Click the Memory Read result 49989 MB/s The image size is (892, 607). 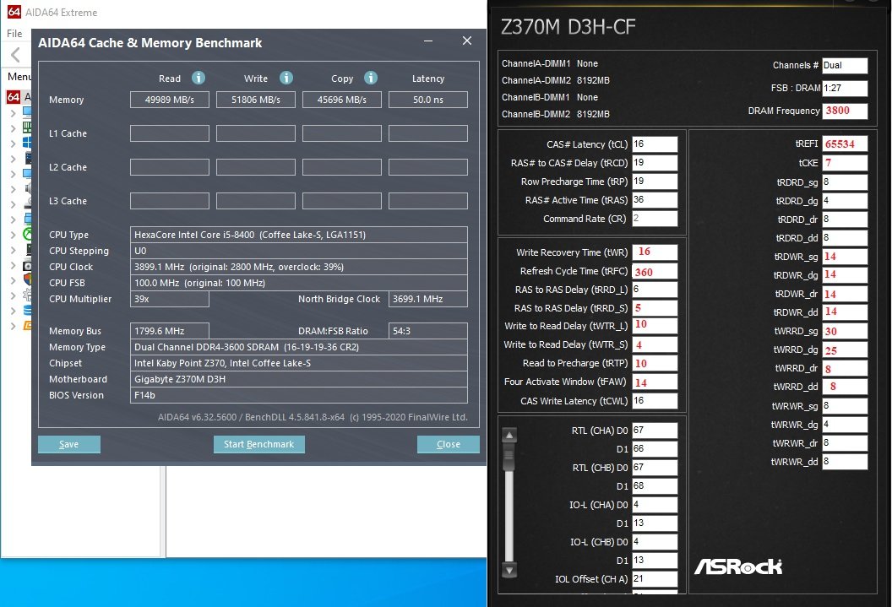(x=170, y=100)
